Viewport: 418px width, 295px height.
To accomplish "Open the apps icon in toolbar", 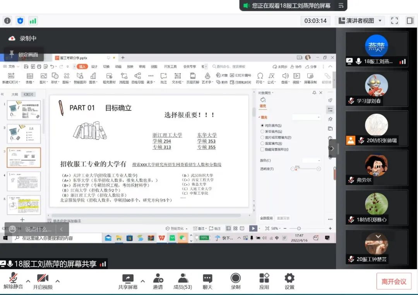I will [x=264, y=279].
